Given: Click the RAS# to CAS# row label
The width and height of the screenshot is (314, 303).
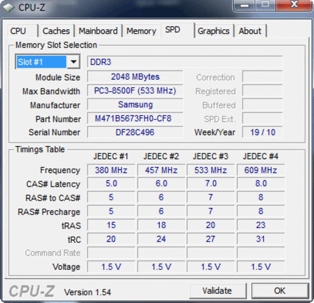Looking at the screenshot, I should (53, 198).
